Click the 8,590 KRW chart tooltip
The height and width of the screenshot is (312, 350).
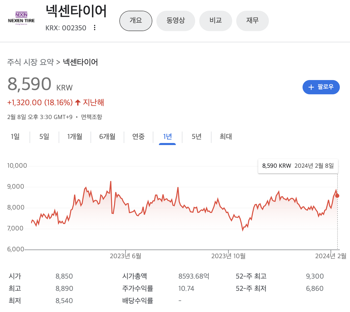(298, 166)
